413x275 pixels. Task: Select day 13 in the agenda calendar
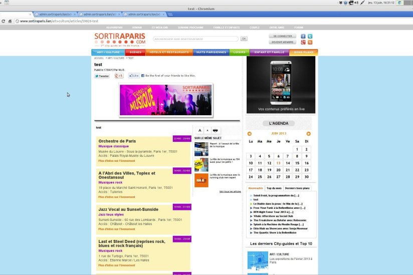click(x=278, y=163)
